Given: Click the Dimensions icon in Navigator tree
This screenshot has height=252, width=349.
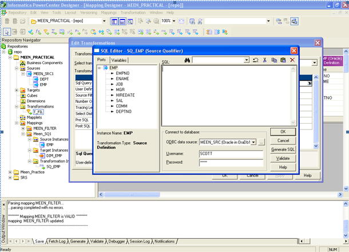Looking at the screenshot, I should point(23,101).
